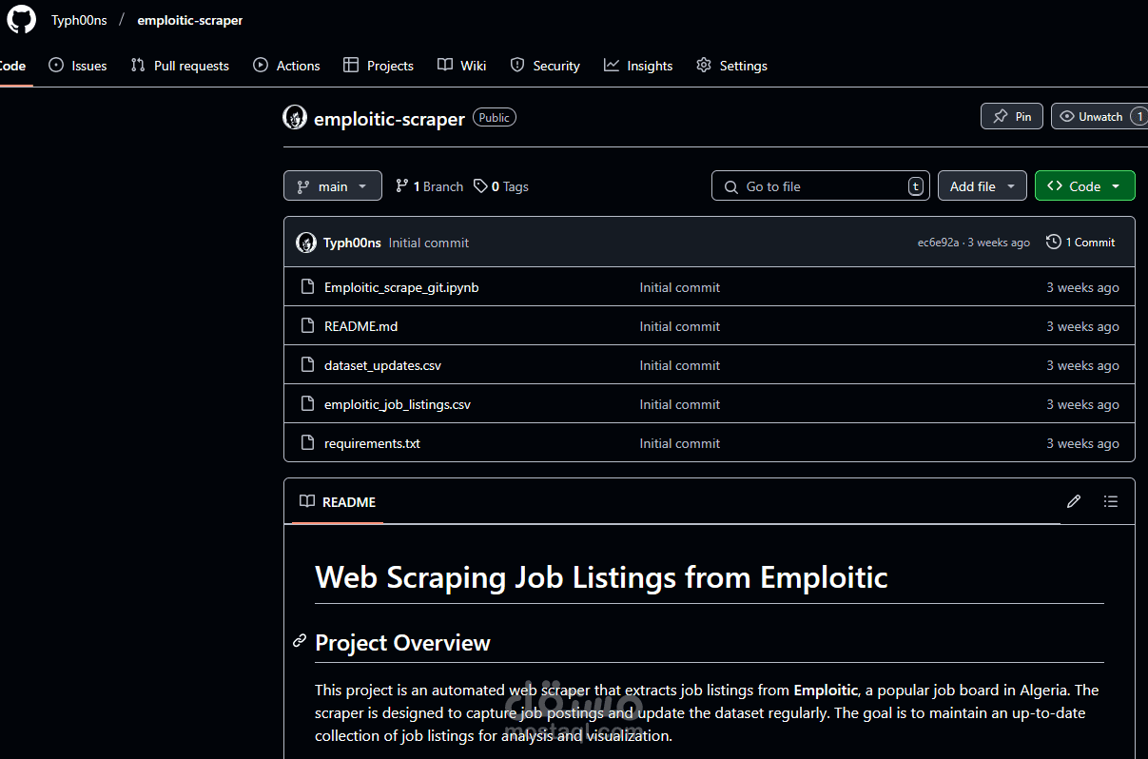1148x759 pixels.
Task: Open latest Initial commit message in header row
Action: click(429, 243)
